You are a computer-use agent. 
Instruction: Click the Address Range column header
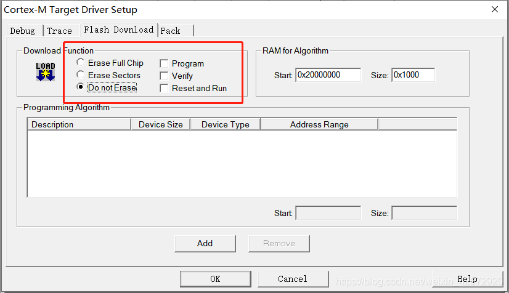[319, 124]
